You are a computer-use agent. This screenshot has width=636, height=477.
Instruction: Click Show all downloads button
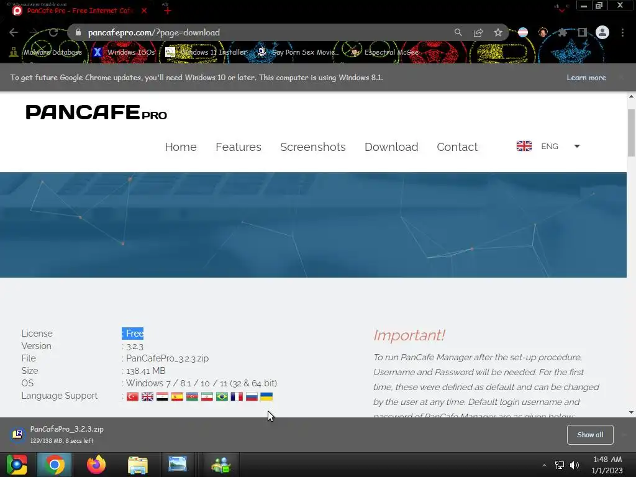click(590, 435)
